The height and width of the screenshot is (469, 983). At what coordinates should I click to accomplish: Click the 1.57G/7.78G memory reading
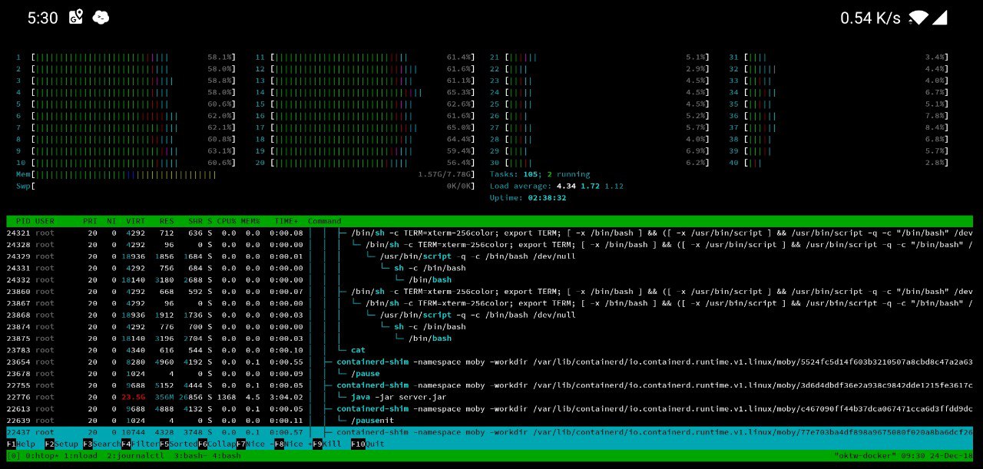click(445, 174)
